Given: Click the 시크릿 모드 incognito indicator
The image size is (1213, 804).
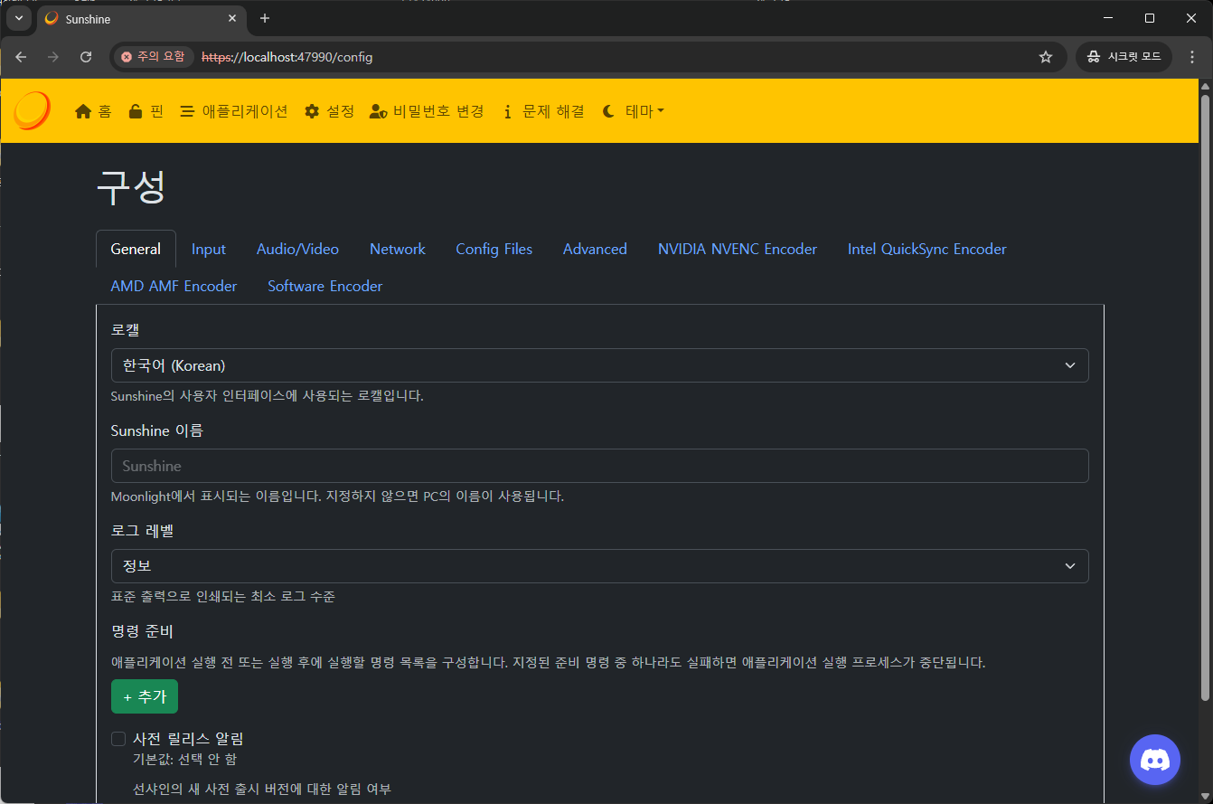Looking at the screenshot, I should [x=1124, y=57].
